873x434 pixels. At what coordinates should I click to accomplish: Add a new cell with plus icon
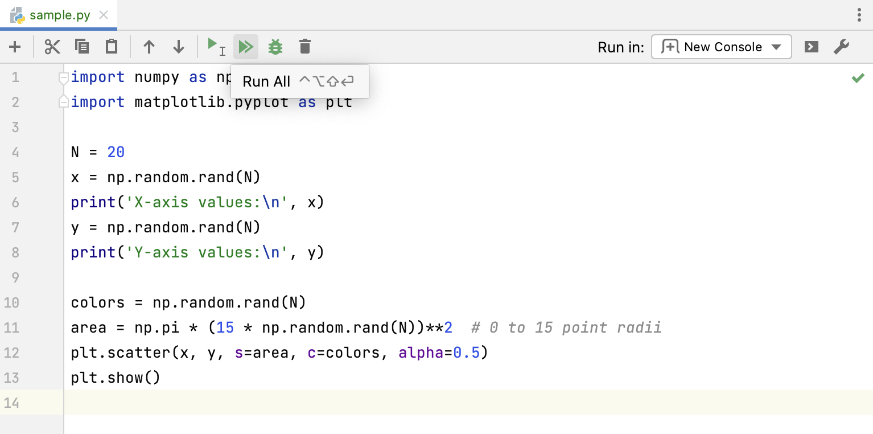pyautogui.click(x=15, y=47)
